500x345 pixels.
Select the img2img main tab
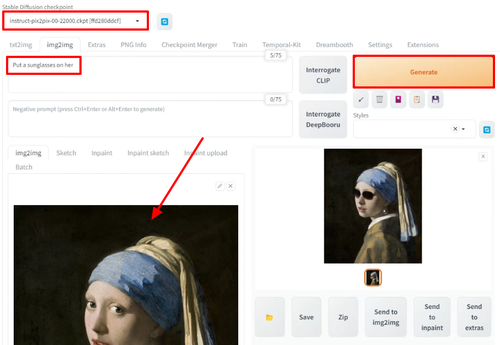60,44
